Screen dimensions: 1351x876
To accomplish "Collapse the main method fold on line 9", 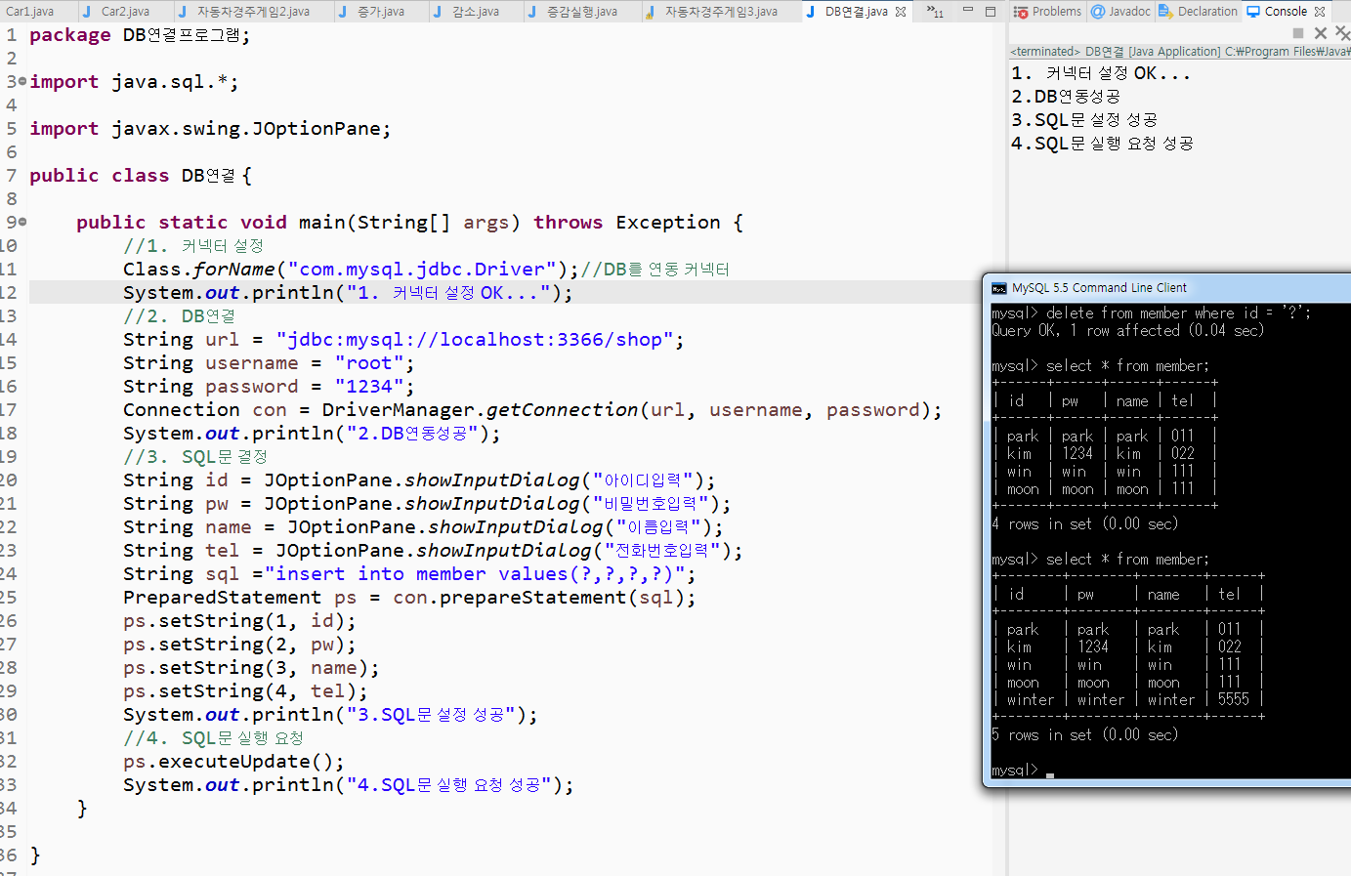I will point(22,223).
